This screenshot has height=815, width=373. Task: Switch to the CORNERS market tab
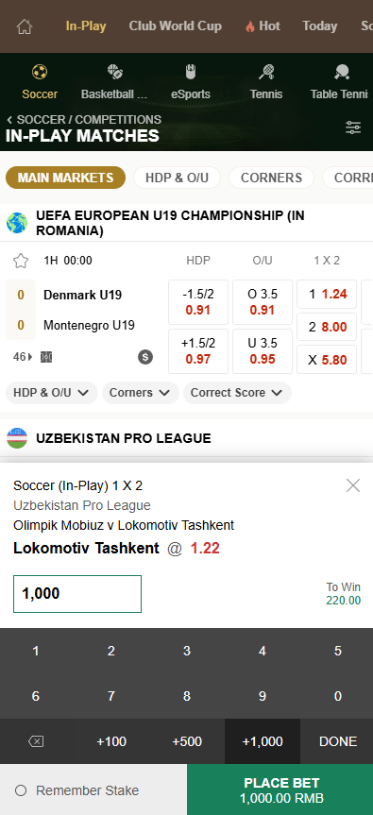pyautogui.click(x=271, y=178)
